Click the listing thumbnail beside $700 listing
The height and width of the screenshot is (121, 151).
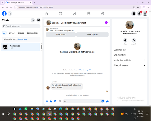[47, 29]
